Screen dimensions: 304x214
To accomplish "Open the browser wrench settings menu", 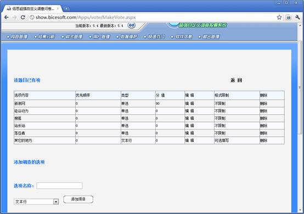I will point(297,18).
